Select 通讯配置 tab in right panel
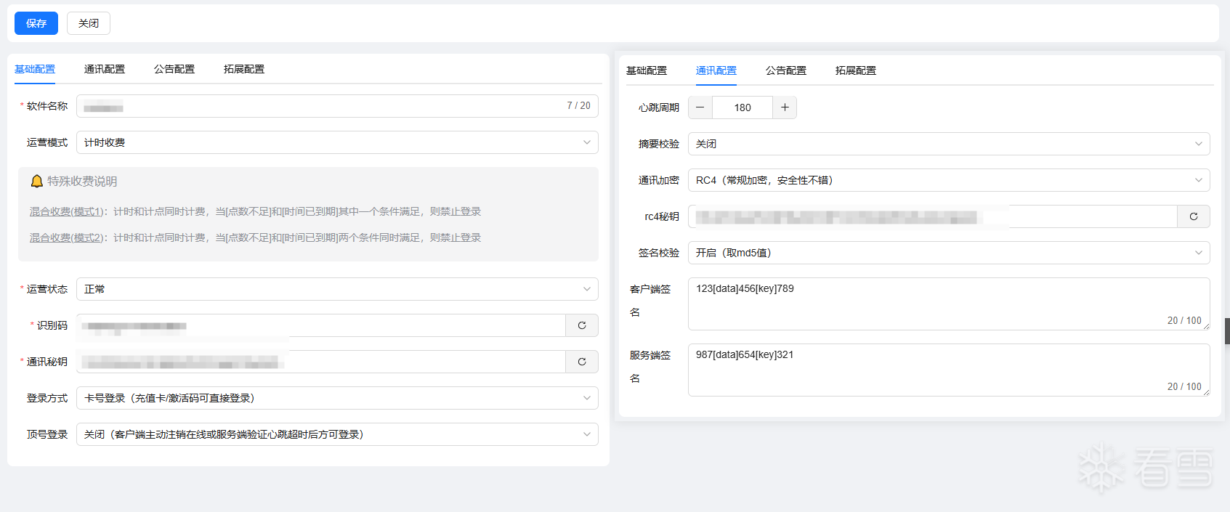Viewport: 1230px width, 512px height. (716, 70)
